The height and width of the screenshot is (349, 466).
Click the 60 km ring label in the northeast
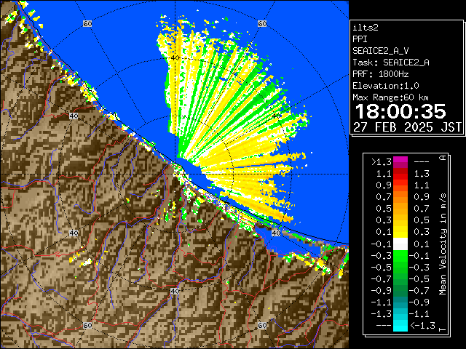point(262,24)
